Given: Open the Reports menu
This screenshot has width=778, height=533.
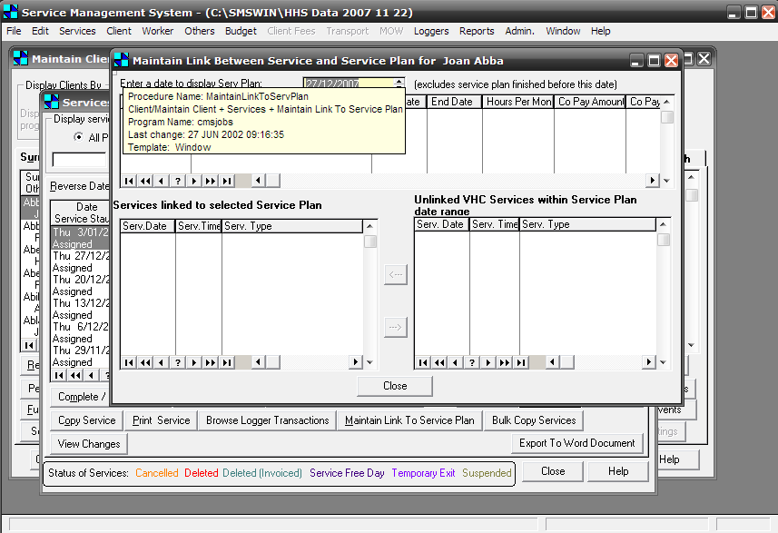Looking at the screenshot, I should point(477,31).
